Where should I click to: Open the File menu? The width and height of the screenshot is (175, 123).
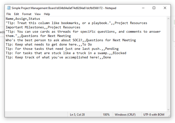(9, 14)
